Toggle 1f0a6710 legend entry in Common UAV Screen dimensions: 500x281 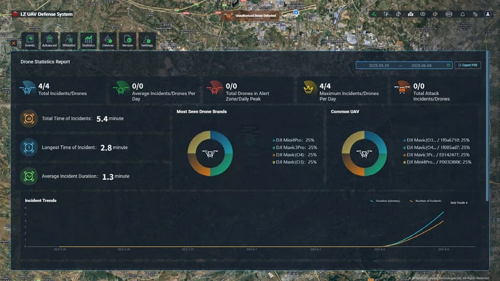pos(436,140)
